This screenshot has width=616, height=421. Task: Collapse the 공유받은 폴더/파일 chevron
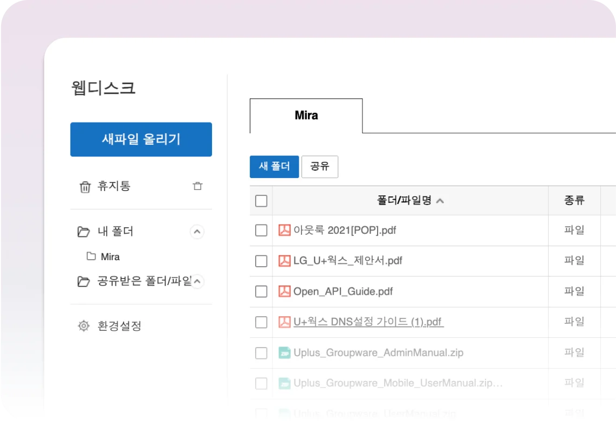click(198, 281)
